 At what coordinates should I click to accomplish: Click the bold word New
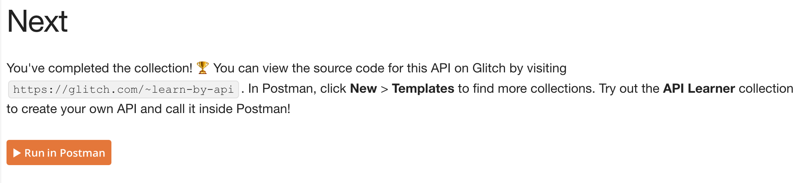[x=363, y=88]
